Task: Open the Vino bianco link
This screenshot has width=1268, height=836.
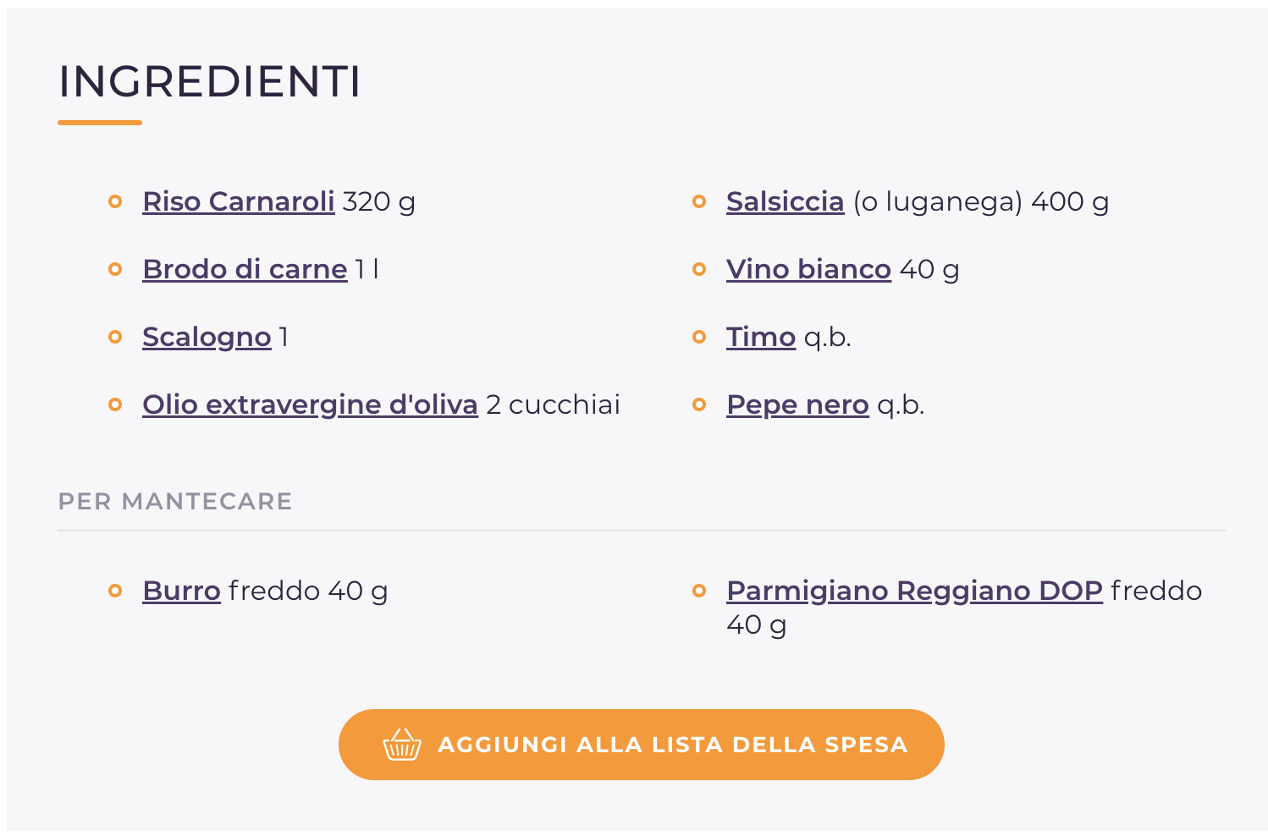Action: (x=808, y=269)
